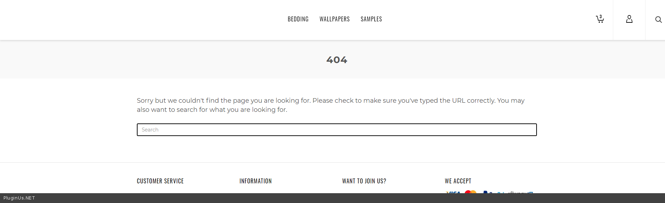
Task: Click the Mastercard payment logo
Action: point(471,191)
